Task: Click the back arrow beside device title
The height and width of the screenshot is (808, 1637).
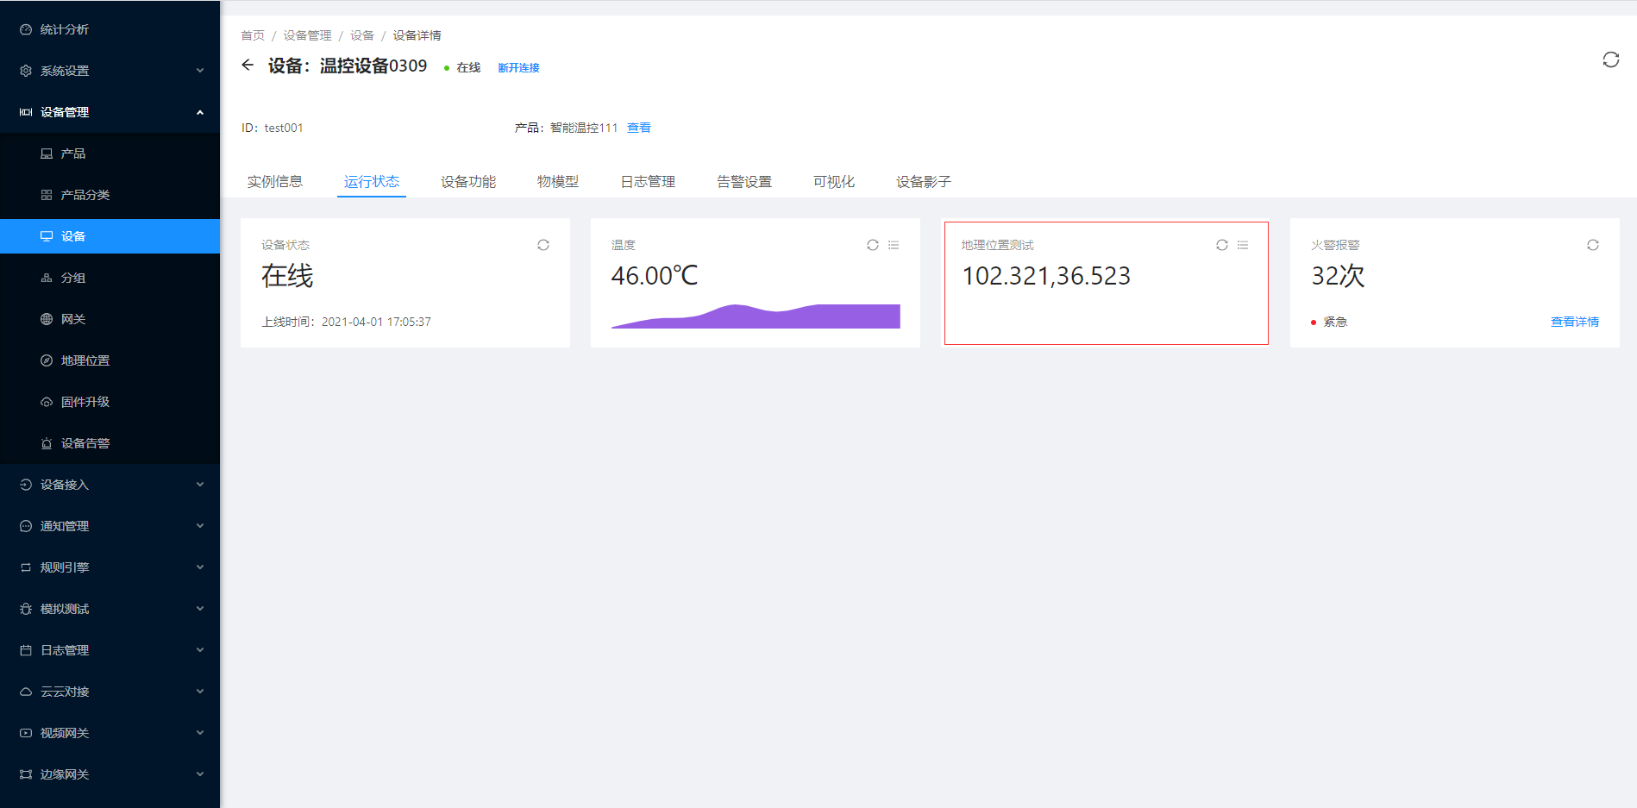Action: [x=248, y=66]
